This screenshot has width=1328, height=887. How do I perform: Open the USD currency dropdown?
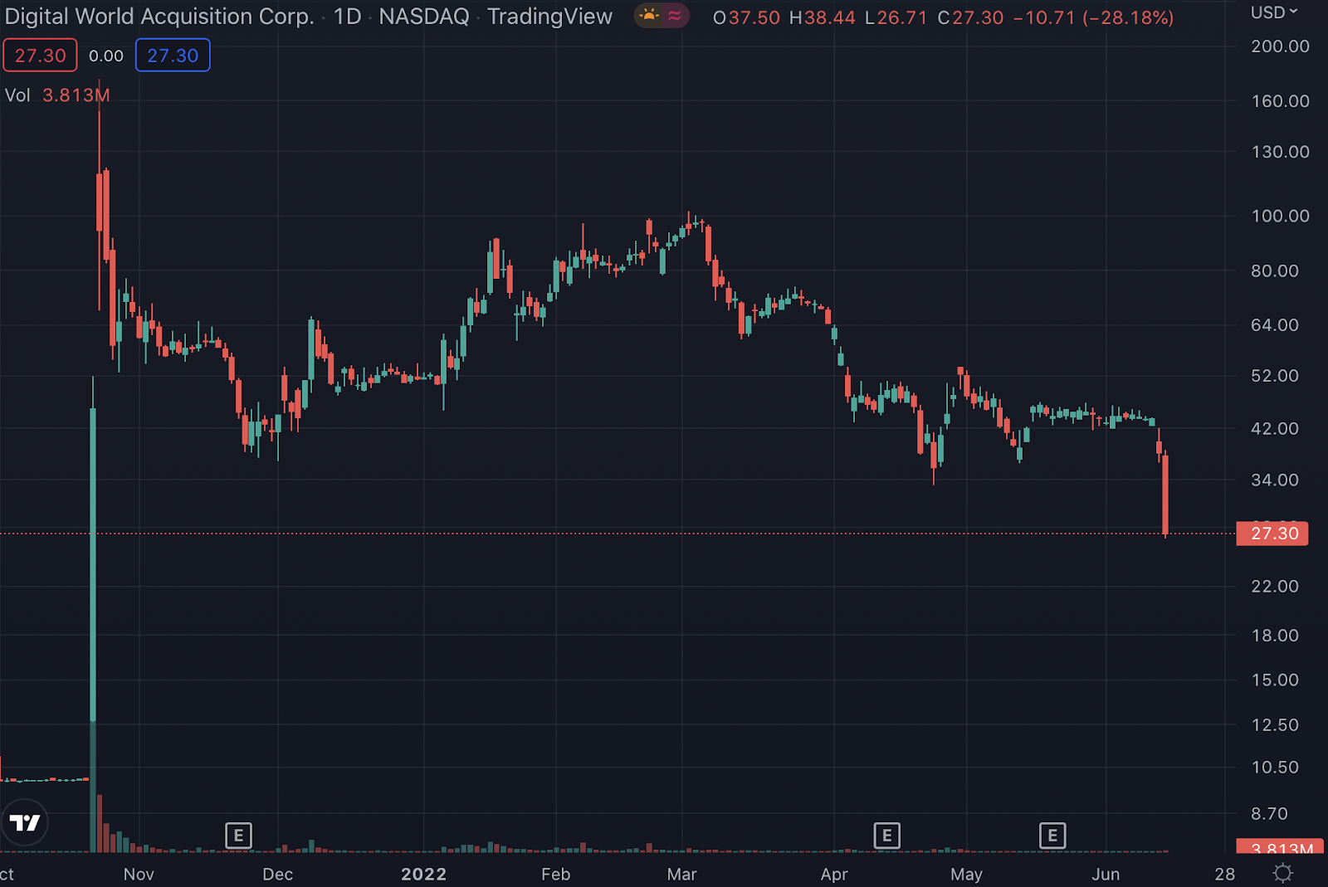[x=1274, y=12]
